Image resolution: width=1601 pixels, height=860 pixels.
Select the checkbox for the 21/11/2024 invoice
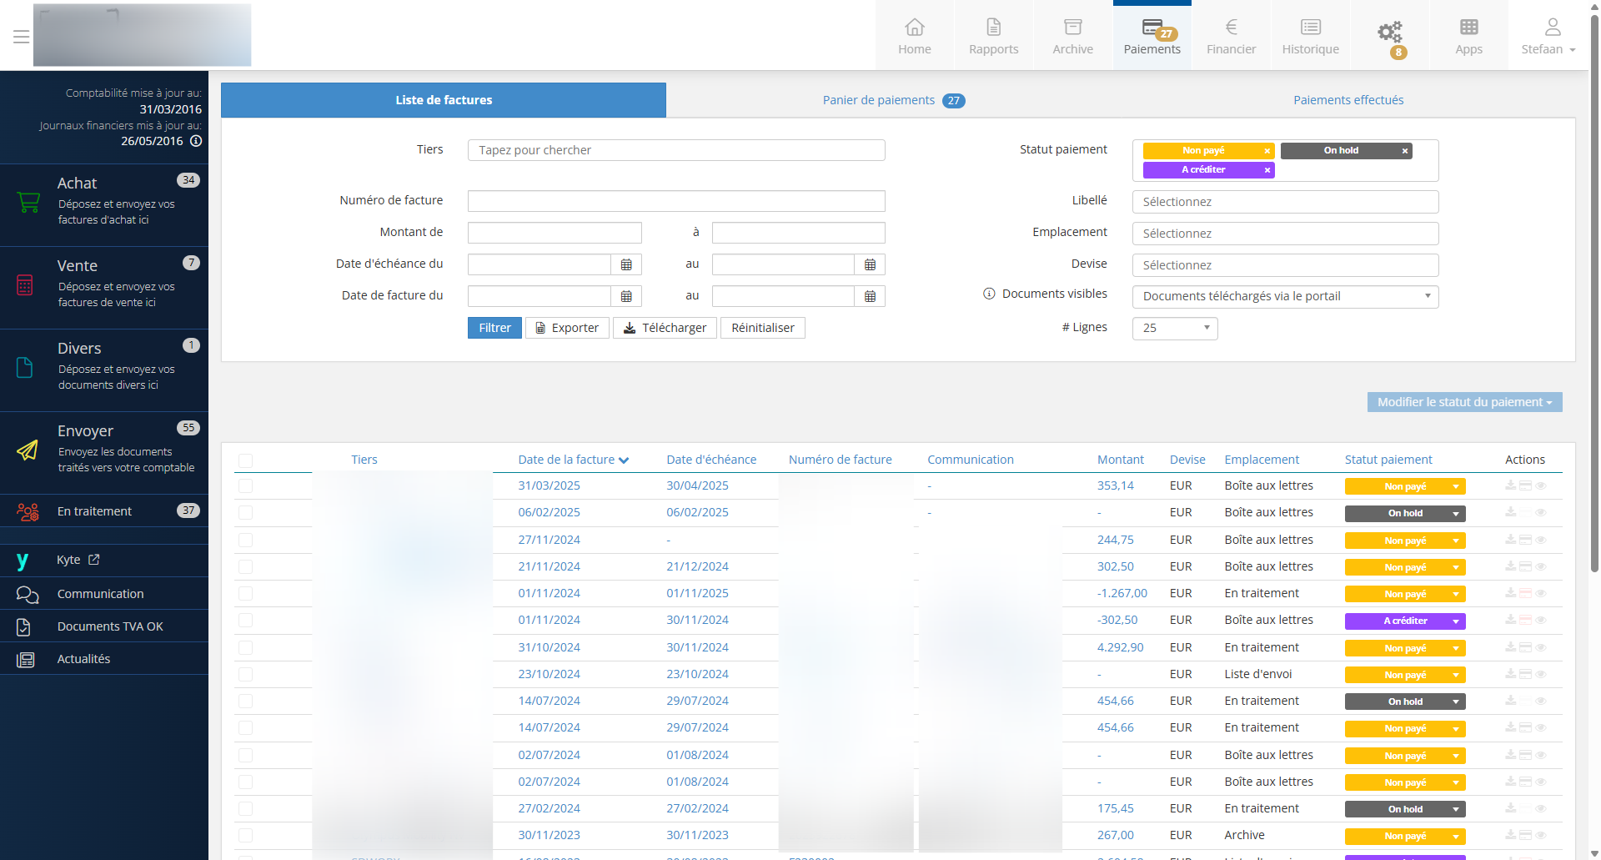click(x=245, y=567)
